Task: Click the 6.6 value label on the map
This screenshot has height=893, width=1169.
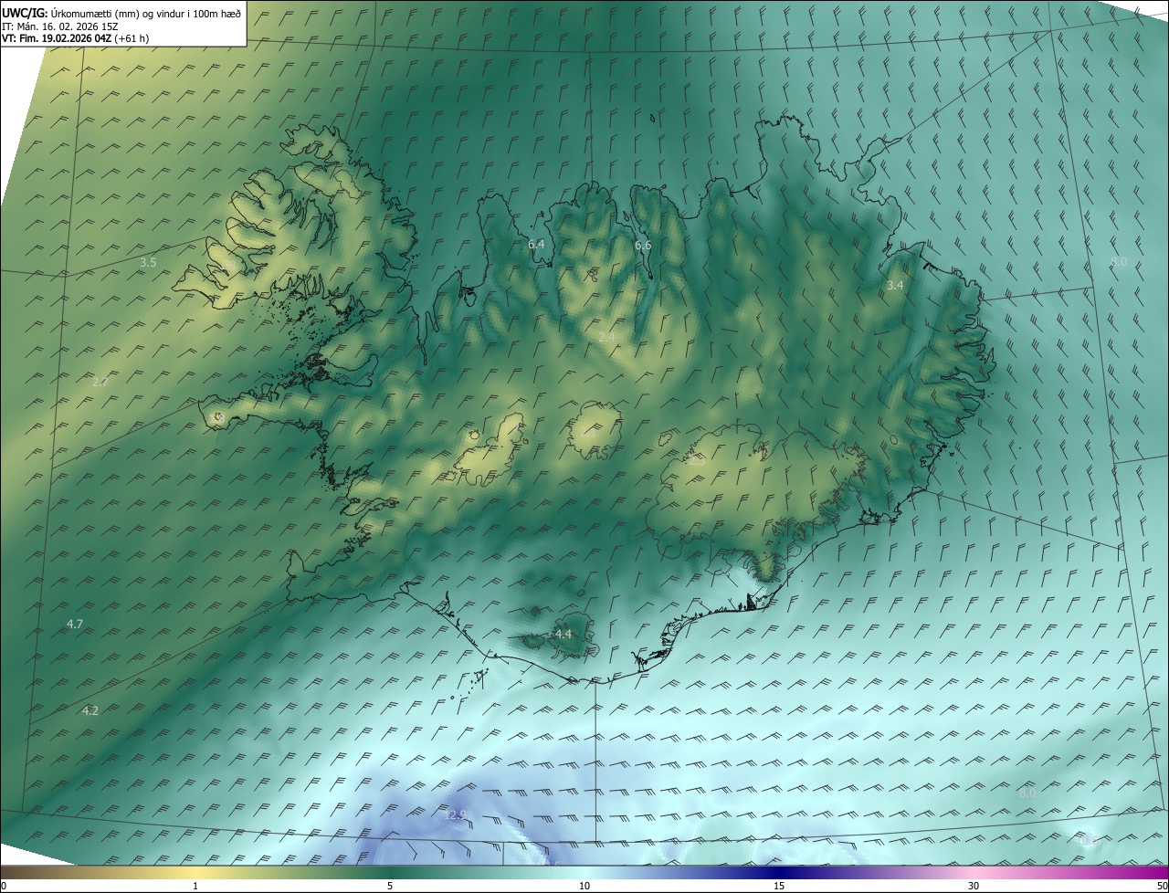Action: [x=643, y=246]
